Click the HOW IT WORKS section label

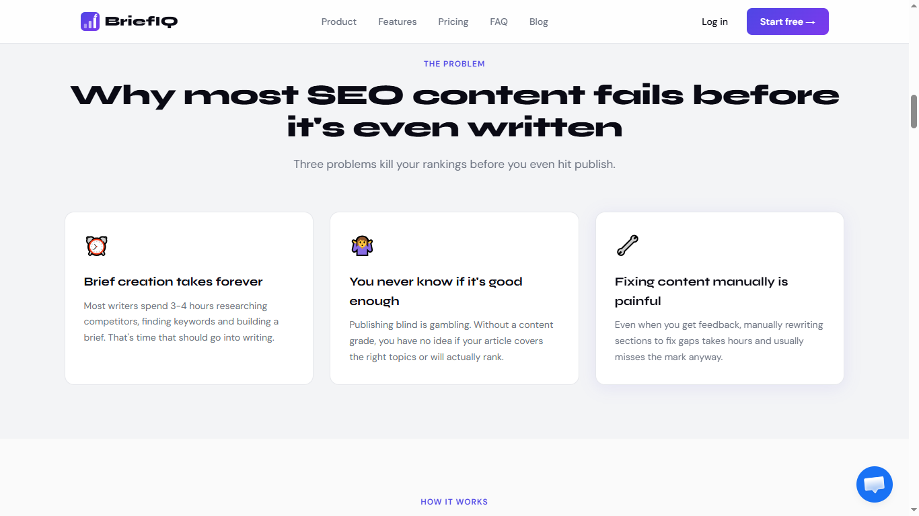point(454,502)
